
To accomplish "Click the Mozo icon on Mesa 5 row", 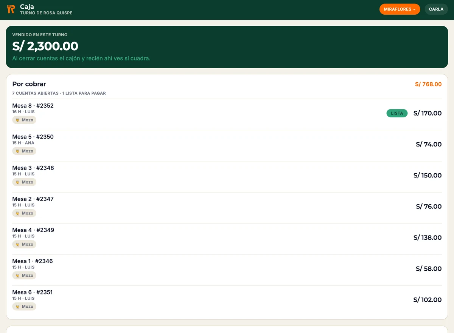I will (x=17, y=151).
